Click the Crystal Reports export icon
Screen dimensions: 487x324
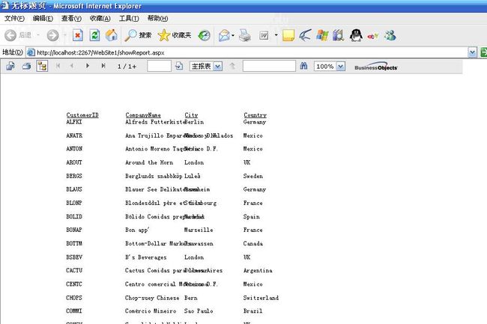pyautogui.click(x=10, y=66)
